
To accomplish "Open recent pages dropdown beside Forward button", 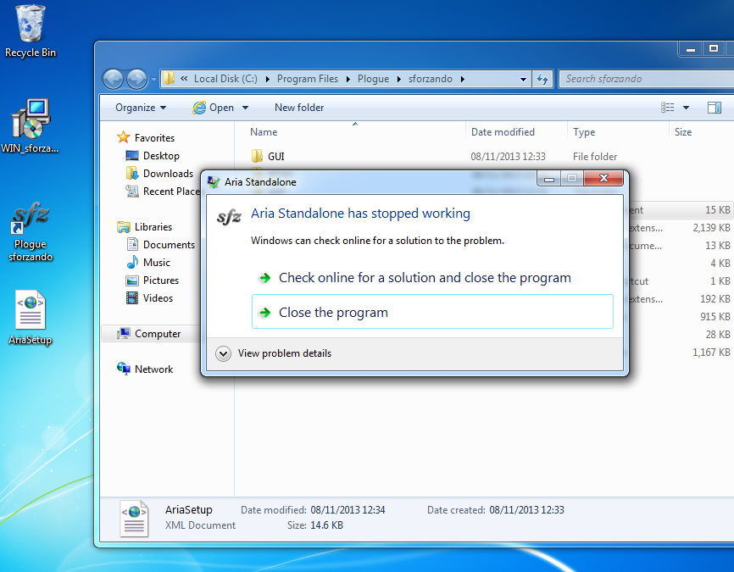I will point(153,80).
